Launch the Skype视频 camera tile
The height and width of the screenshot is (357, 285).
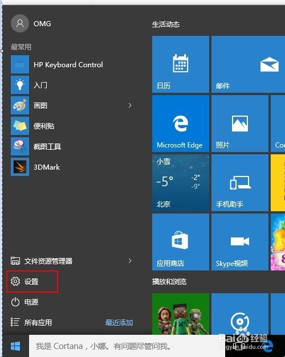pyautogui.click(x=240, y=242)
